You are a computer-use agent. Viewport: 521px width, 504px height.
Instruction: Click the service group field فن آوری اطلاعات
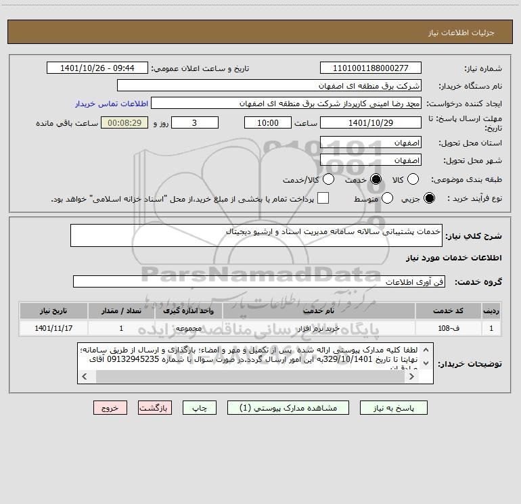click(259, 281)
